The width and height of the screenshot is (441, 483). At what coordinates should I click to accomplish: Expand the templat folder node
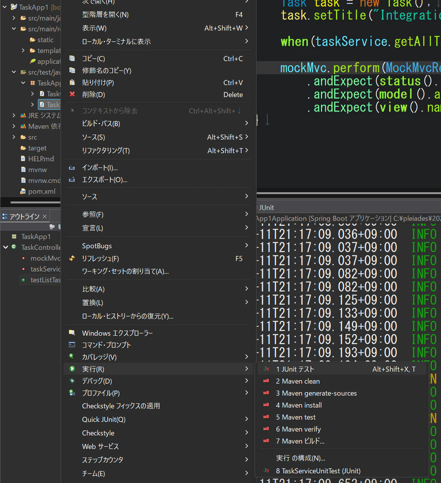23,51
